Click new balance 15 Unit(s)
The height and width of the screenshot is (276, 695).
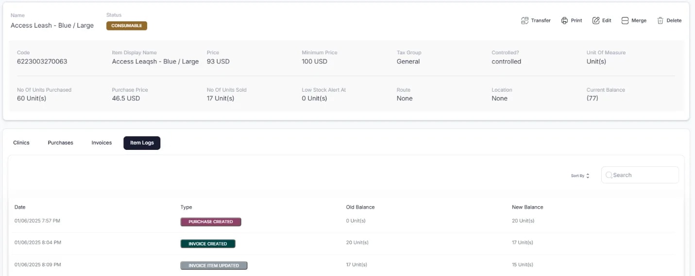click(x=523, y=265)
